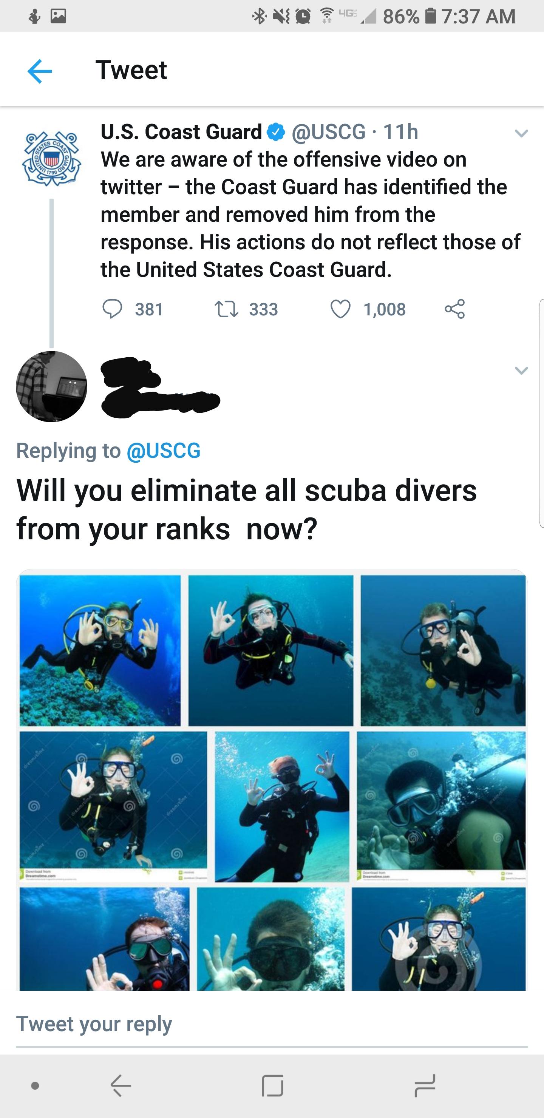The width and height of the screenshot is (544, 1118).
Task: View the top-right scuba diver photo
Action: coord(443,650)
